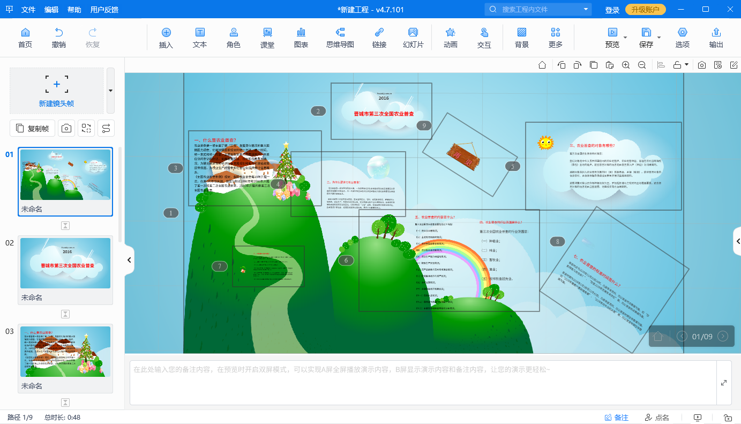741x424 pixels.
Task: Click path marker 9 on canvas
Action: pyautogui.click(x=424, y=126)
